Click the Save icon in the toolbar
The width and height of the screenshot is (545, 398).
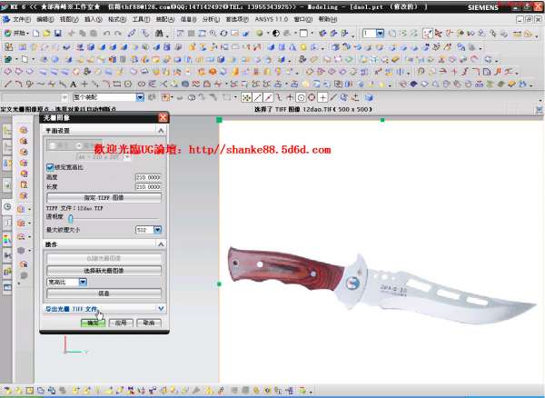point(56,34)
